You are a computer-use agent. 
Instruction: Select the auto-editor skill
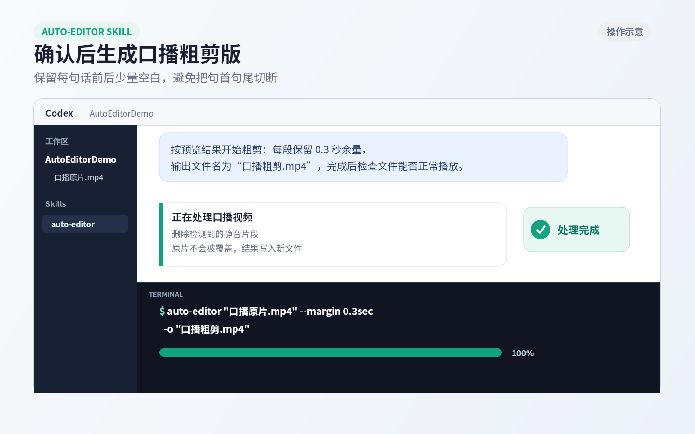[x=85, y=224]
